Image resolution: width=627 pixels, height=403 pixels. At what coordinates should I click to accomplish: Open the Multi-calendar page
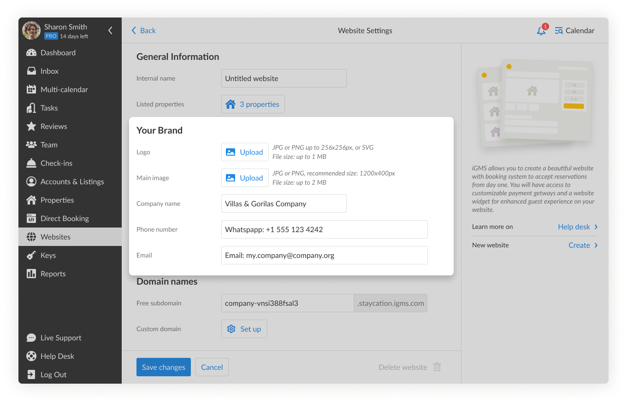pos(64,89)
